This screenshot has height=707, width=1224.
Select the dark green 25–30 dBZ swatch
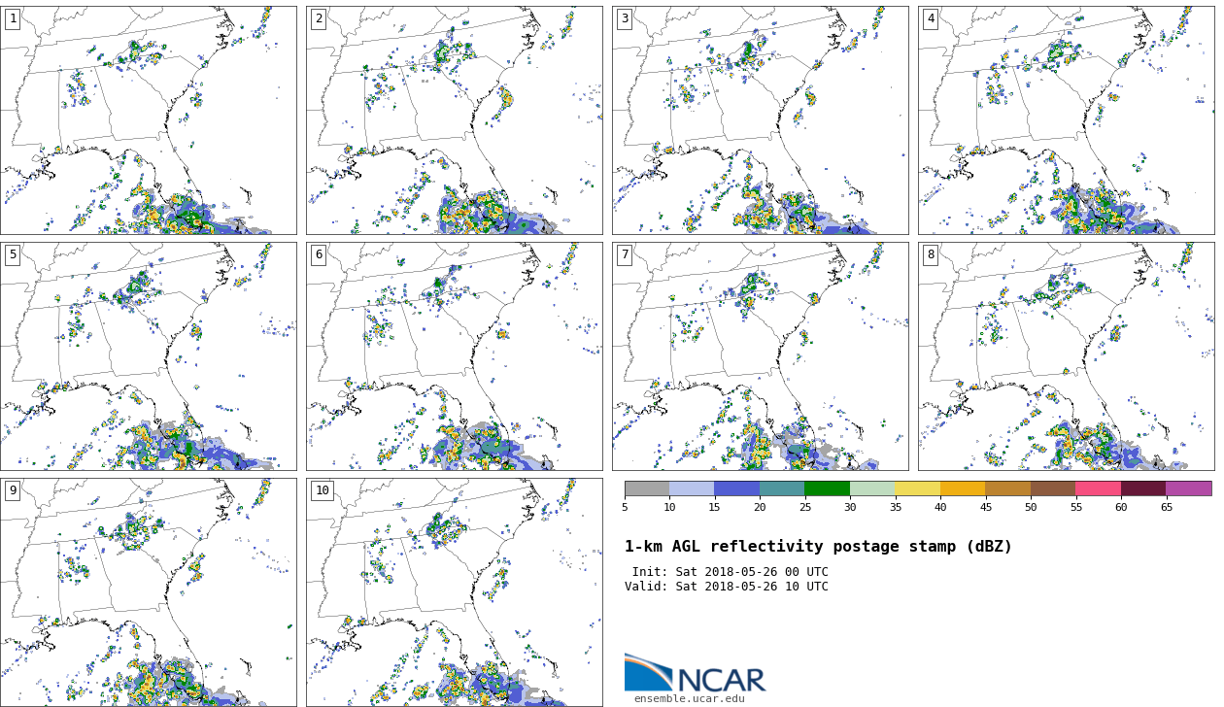pyautogui.click(x=827, y=488)
